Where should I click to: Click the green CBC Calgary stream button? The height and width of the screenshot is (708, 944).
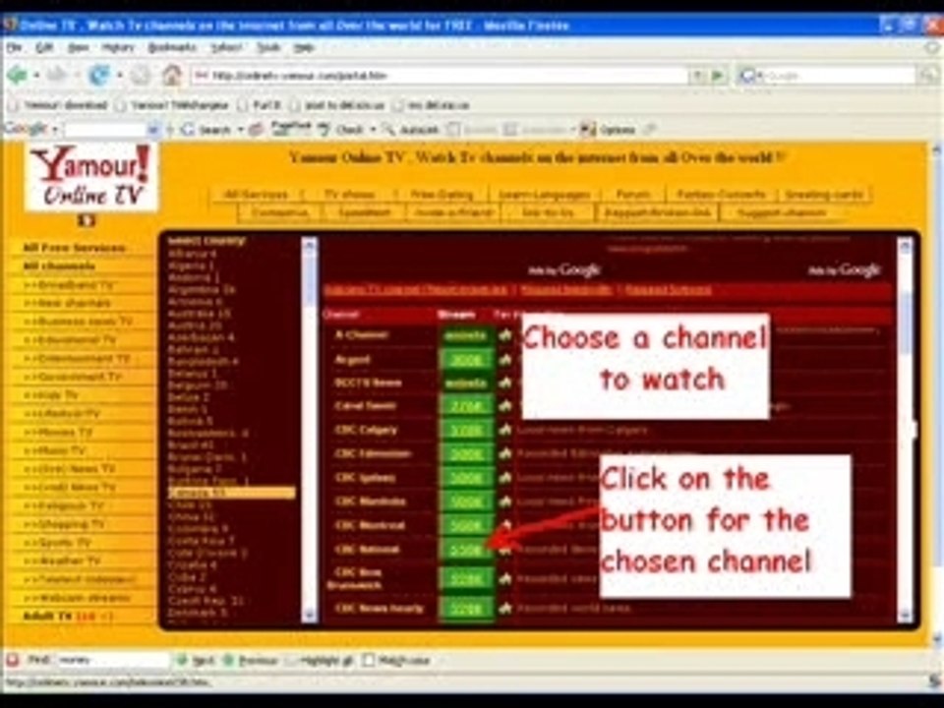point(466,430)
